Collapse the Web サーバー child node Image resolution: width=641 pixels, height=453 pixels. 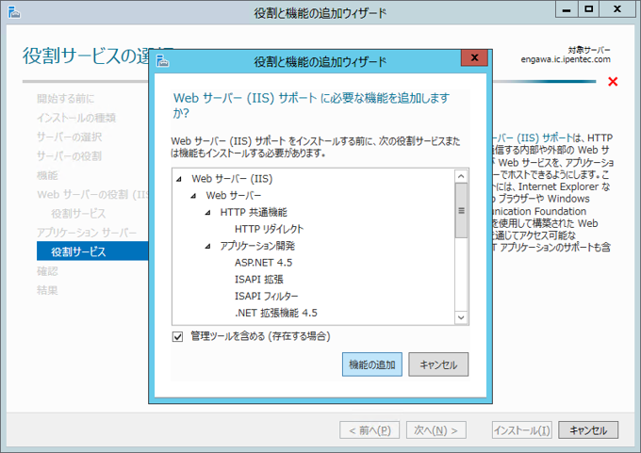click(193, 196)
